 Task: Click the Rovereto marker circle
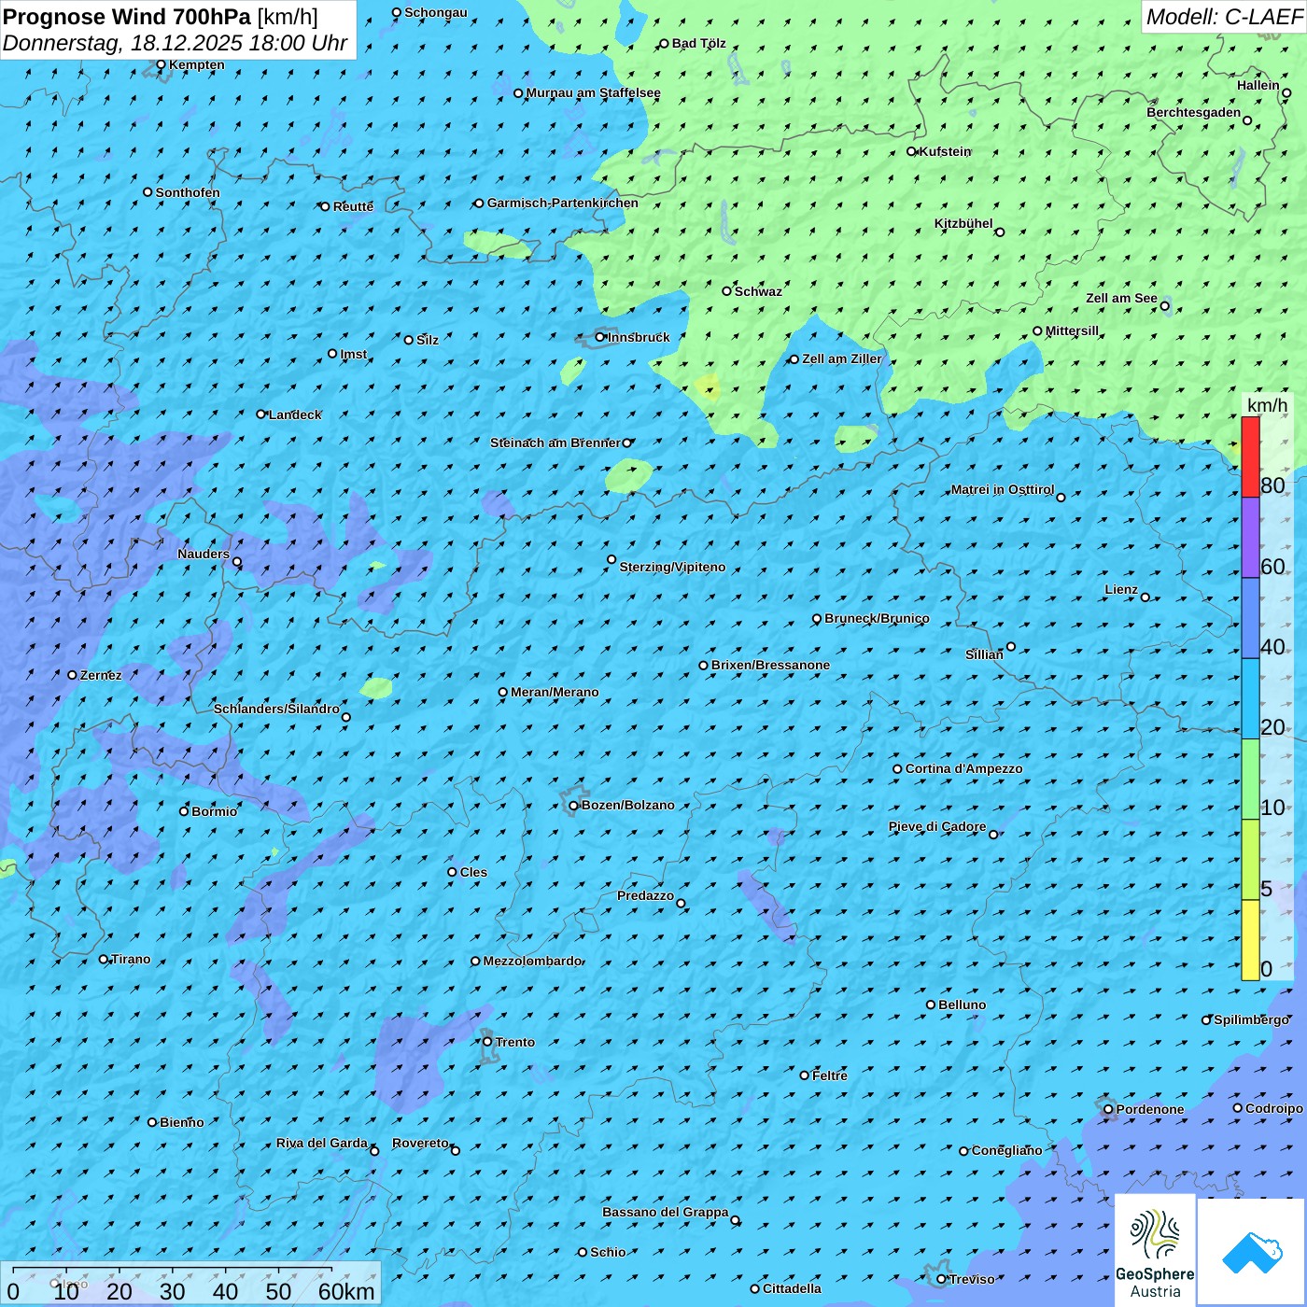456,1151
